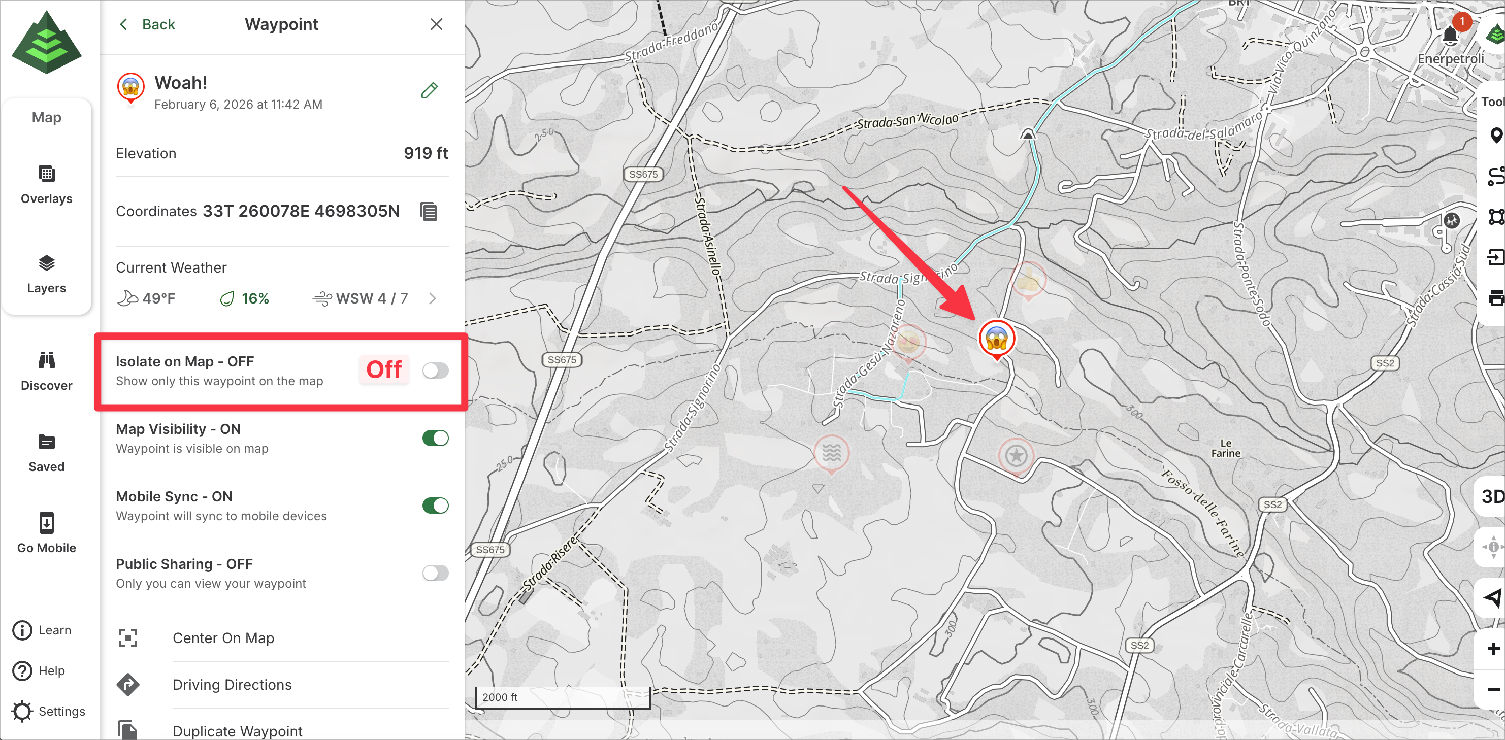The image size is (1505, 740).
Task: Zoom in with the plus button
Action: pyautogui.click(x=1492, y=648)
